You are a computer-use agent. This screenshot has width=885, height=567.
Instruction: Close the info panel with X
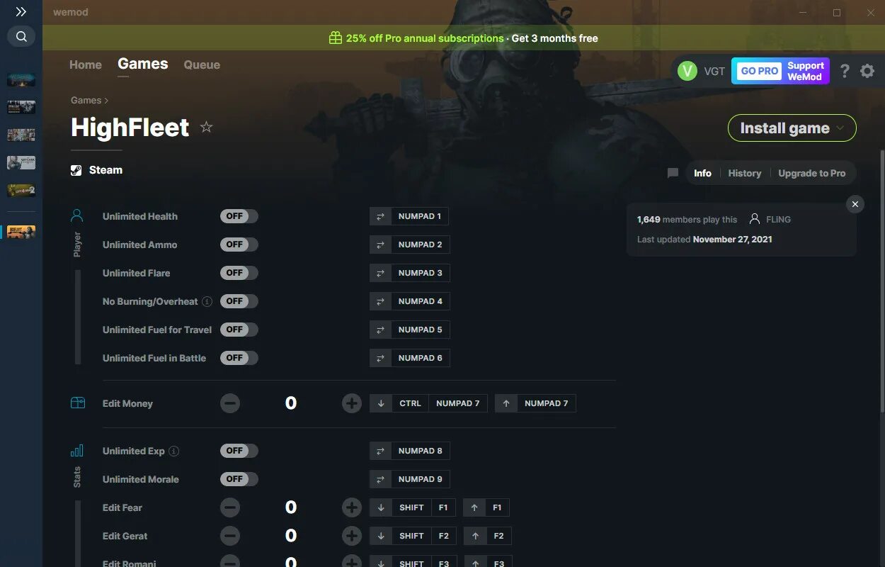point(855,204)
